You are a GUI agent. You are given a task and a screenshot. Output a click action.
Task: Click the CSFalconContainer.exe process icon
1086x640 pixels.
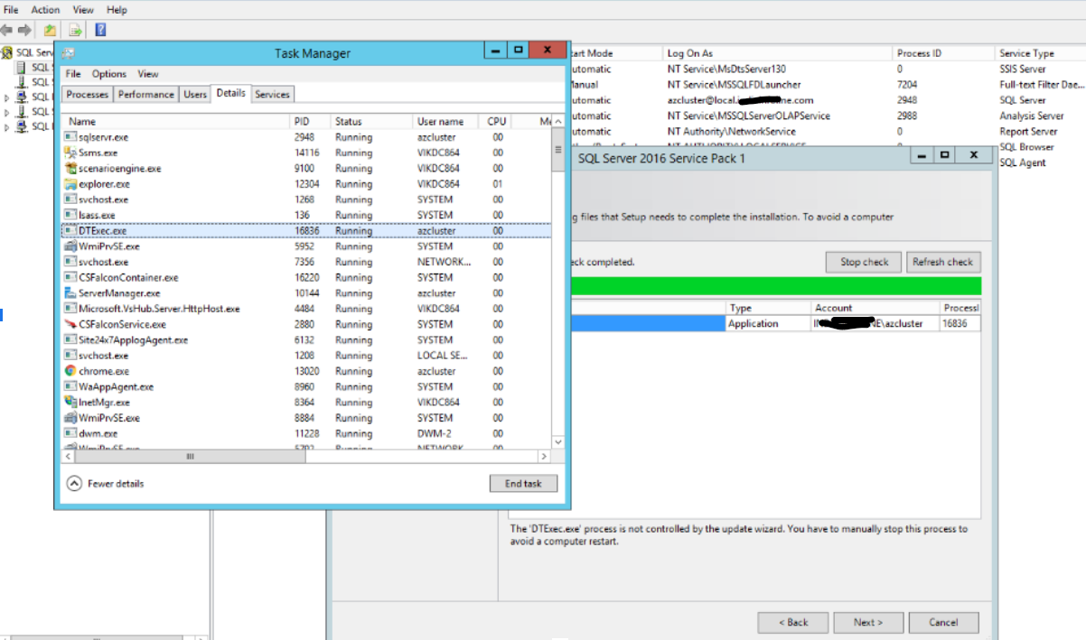click(70, 277)
